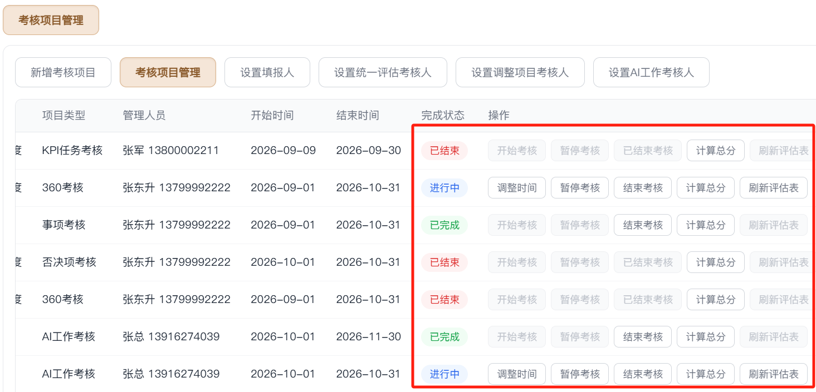Open 设置调整项目考核人 tab
The width and height of the screenshot is (816, 392).
coord(520,72)
